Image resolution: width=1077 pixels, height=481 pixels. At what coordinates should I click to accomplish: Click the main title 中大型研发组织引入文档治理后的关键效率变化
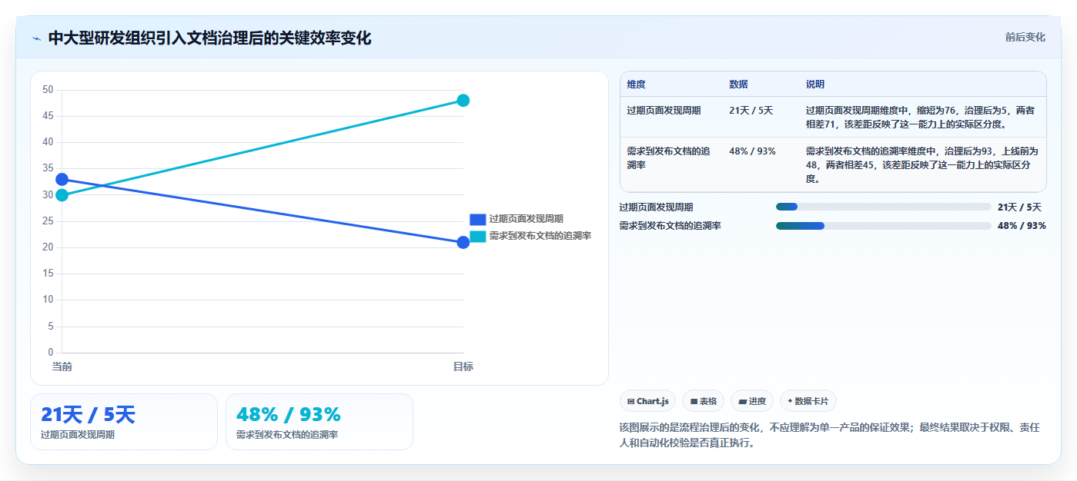pos(209,38)
